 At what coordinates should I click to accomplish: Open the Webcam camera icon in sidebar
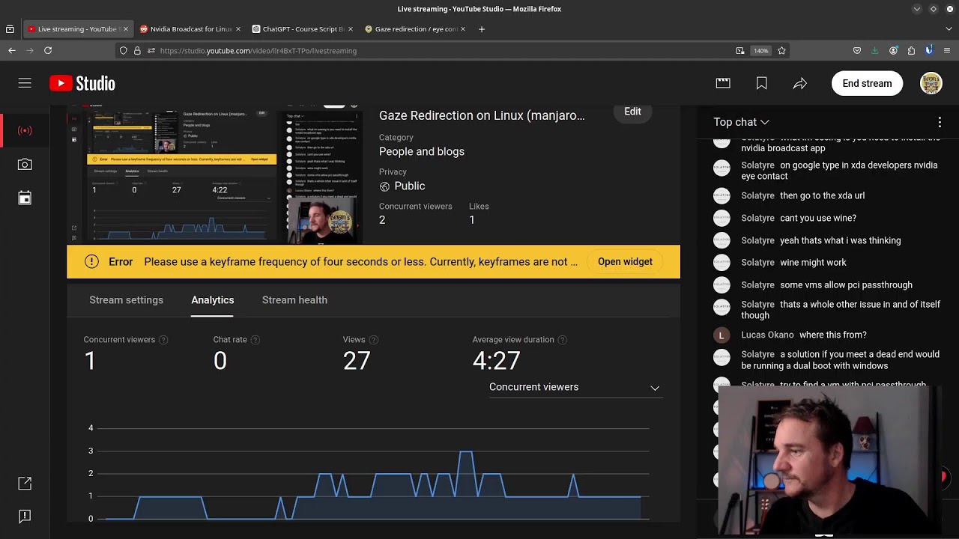25,164
